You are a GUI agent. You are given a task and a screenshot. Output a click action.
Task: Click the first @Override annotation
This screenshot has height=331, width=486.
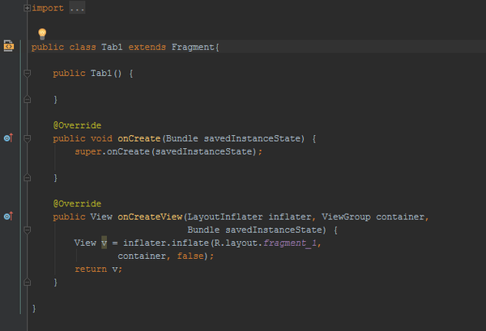tap(77, 125)
